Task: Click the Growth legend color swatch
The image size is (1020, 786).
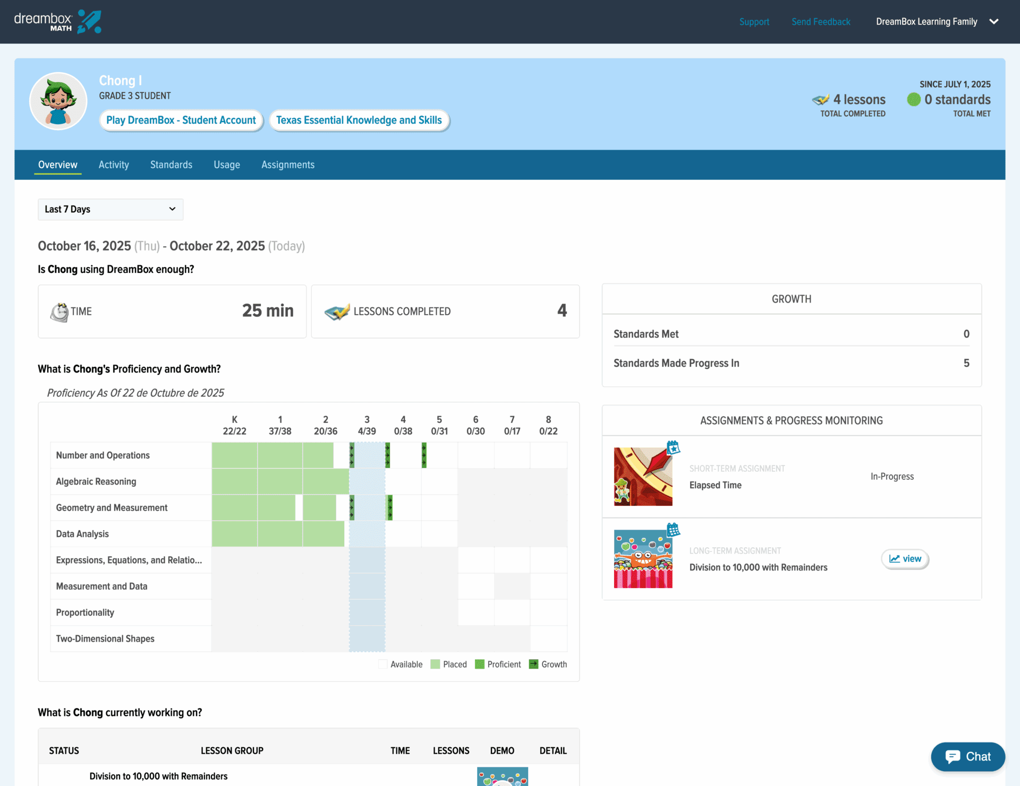Action: point(533,664)
